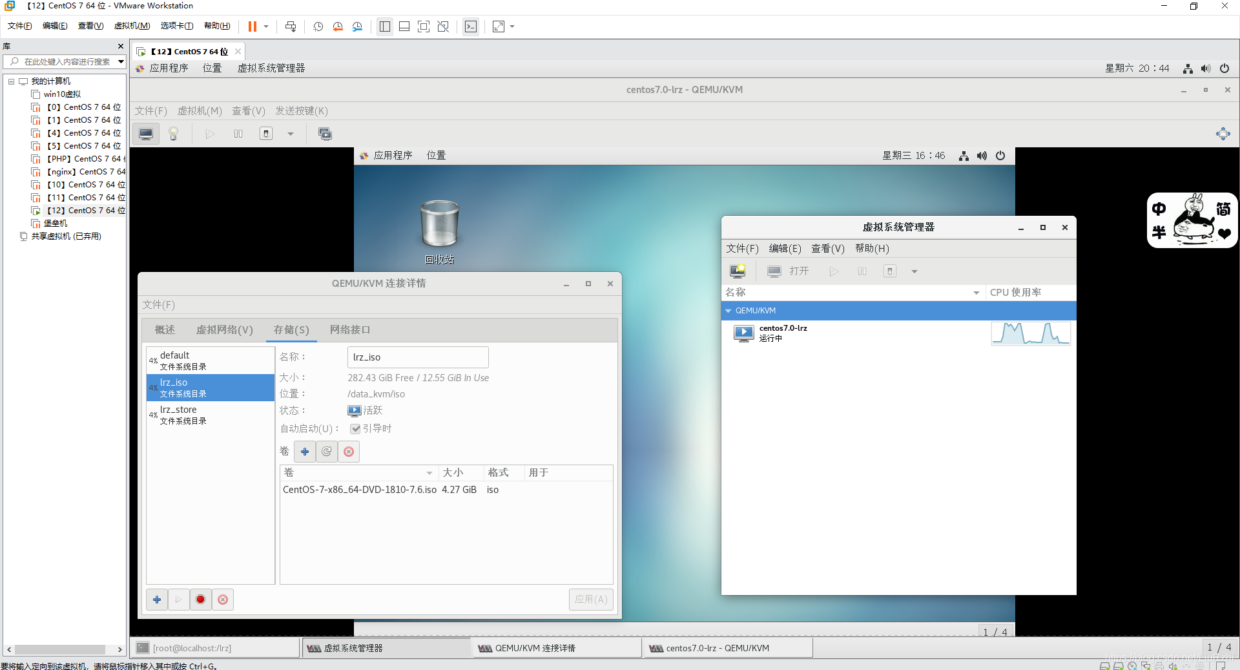Image resolution: width=1240 pixels, height=670 pixels.
Task: Open the VMware stretch view dropdown arrow
Action: point(512,26)
